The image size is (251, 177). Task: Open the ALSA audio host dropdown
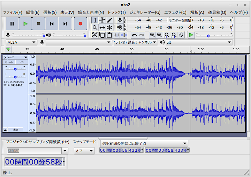(x=22, y=42)
